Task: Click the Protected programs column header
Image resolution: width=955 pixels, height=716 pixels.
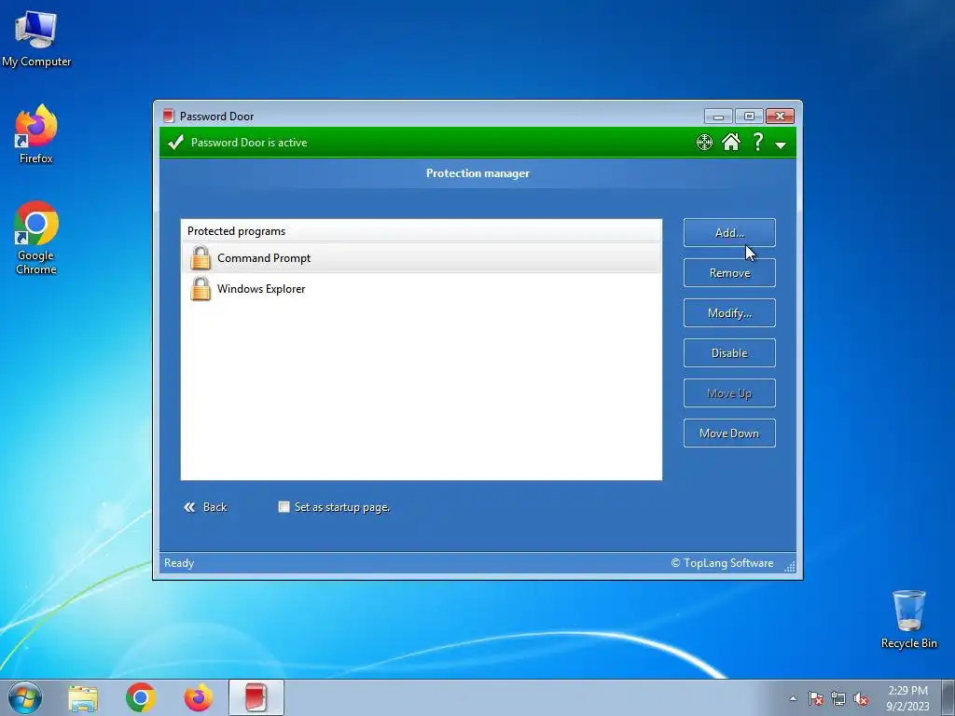Action: (x=421, y=231)
